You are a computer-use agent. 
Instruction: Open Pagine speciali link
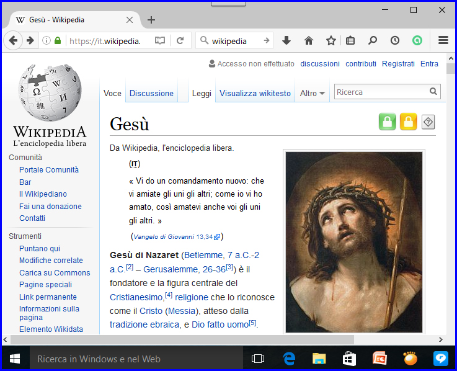(x=45, y=285)
